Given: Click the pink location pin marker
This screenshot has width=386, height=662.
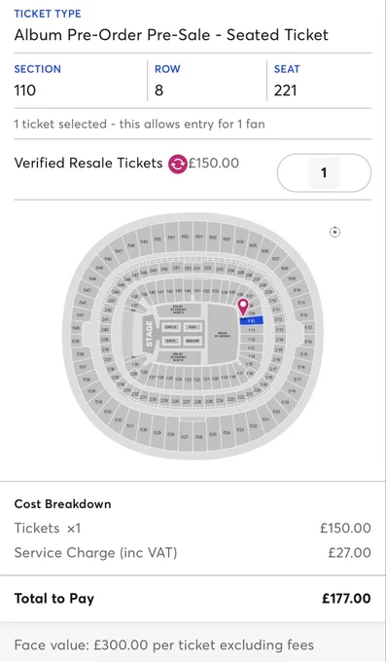Looking at the screenshot, I should click(243, 307).
